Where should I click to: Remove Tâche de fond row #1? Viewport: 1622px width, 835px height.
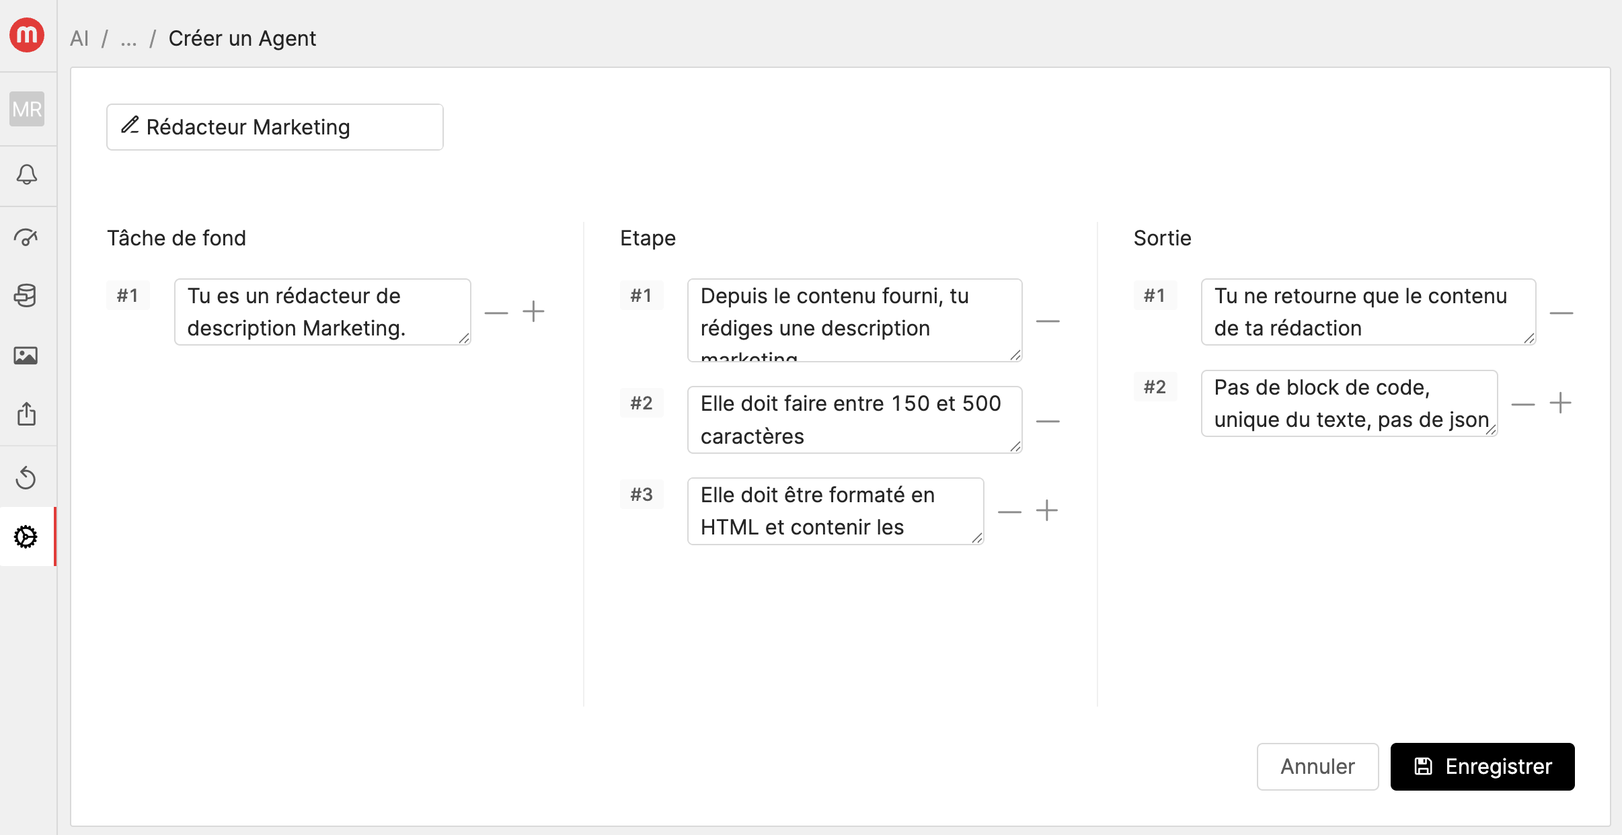click(x=496, y=313)
